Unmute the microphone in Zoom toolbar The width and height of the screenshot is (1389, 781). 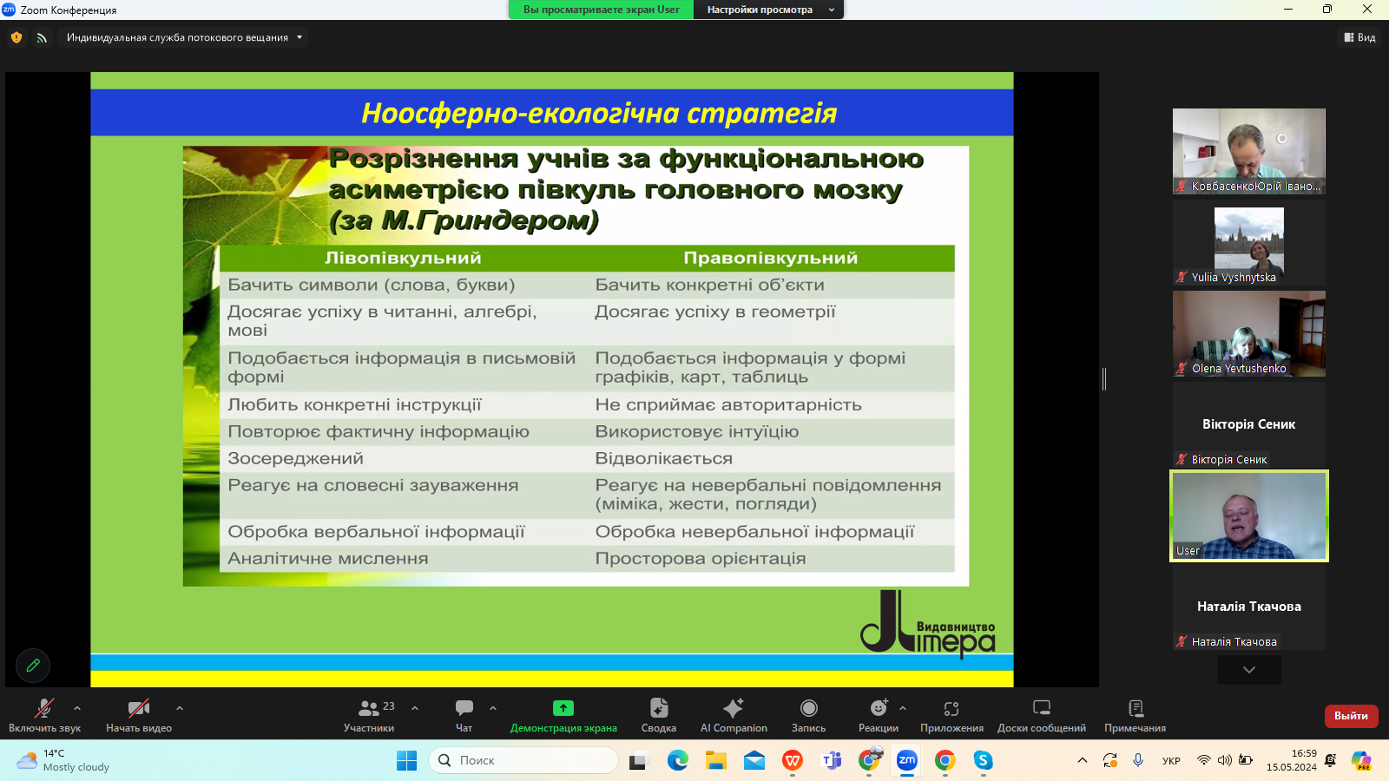pos(44,708)
